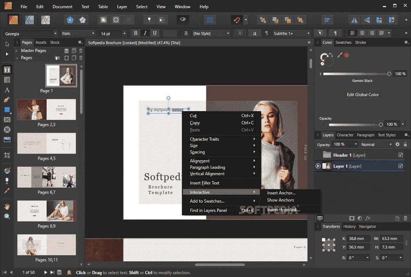Switch to Designer persona icon
This screenshot has height=277, width=411.
click(29, 20)
